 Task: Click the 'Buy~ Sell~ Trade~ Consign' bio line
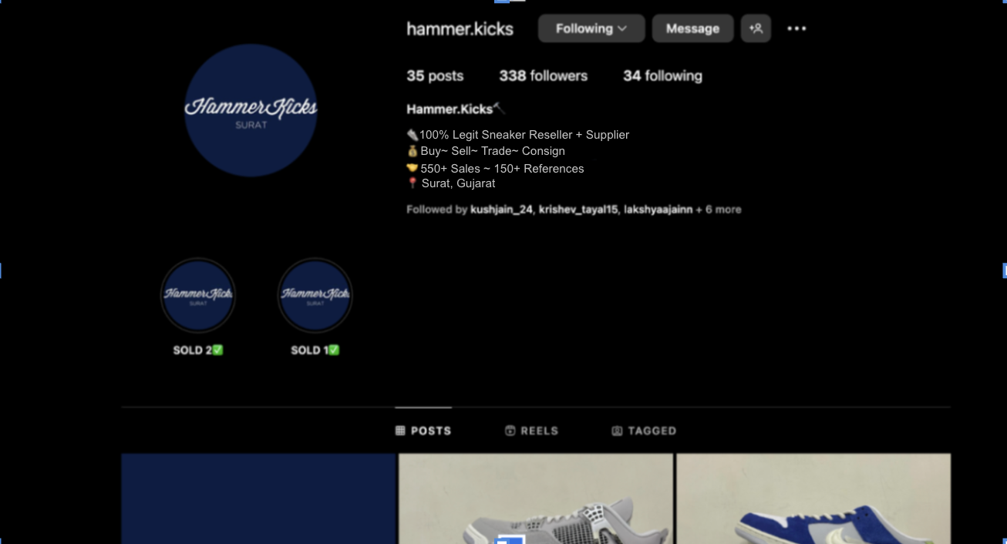486,151
